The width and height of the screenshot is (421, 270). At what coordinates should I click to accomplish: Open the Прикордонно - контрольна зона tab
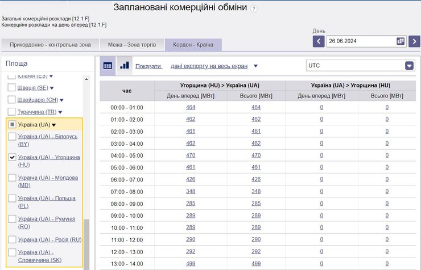[x=50, y=45]
